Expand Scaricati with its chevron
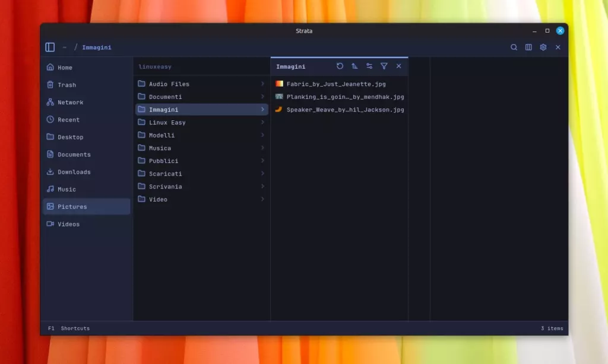This screenshot has width=608, height=364. (x=262, y=173)
